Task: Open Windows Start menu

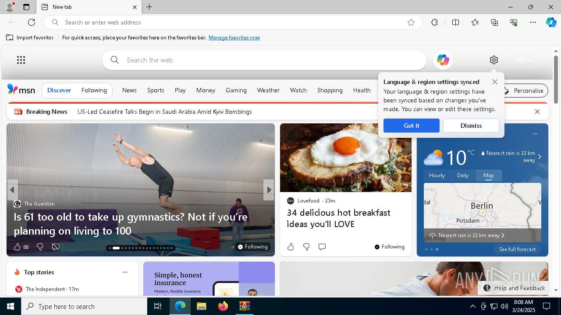Action: (x=11, y=306)
